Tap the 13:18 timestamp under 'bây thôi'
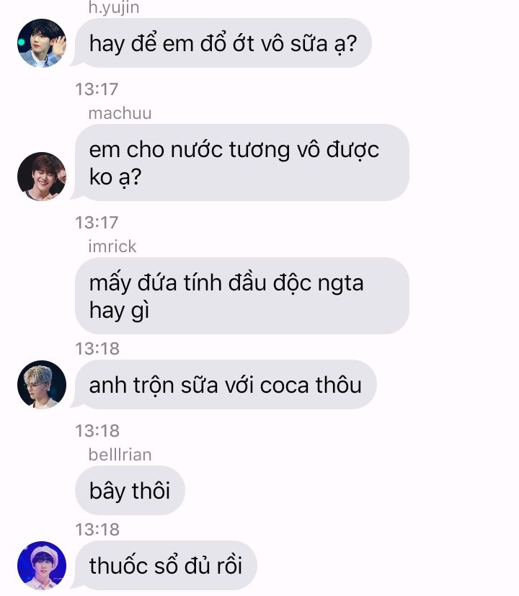Screen dimensions: 519x596 [97, 530]
